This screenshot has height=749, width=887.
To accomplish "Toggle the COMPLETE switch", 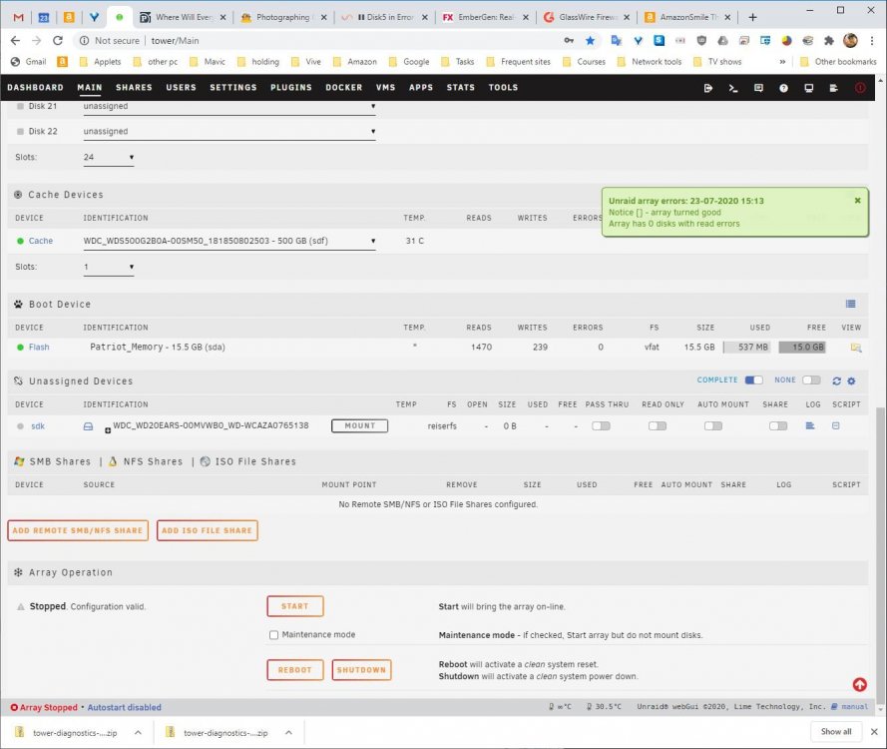I will tap(753, 379).
